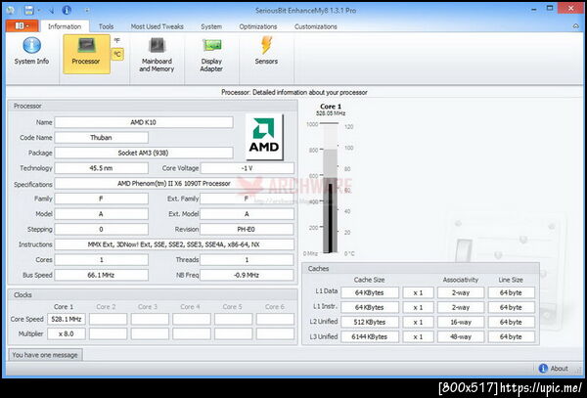Click the save icon in the title bar
The width and height of the screenshot is (587, 398).
pyautogui.click(x=28, y=10)
